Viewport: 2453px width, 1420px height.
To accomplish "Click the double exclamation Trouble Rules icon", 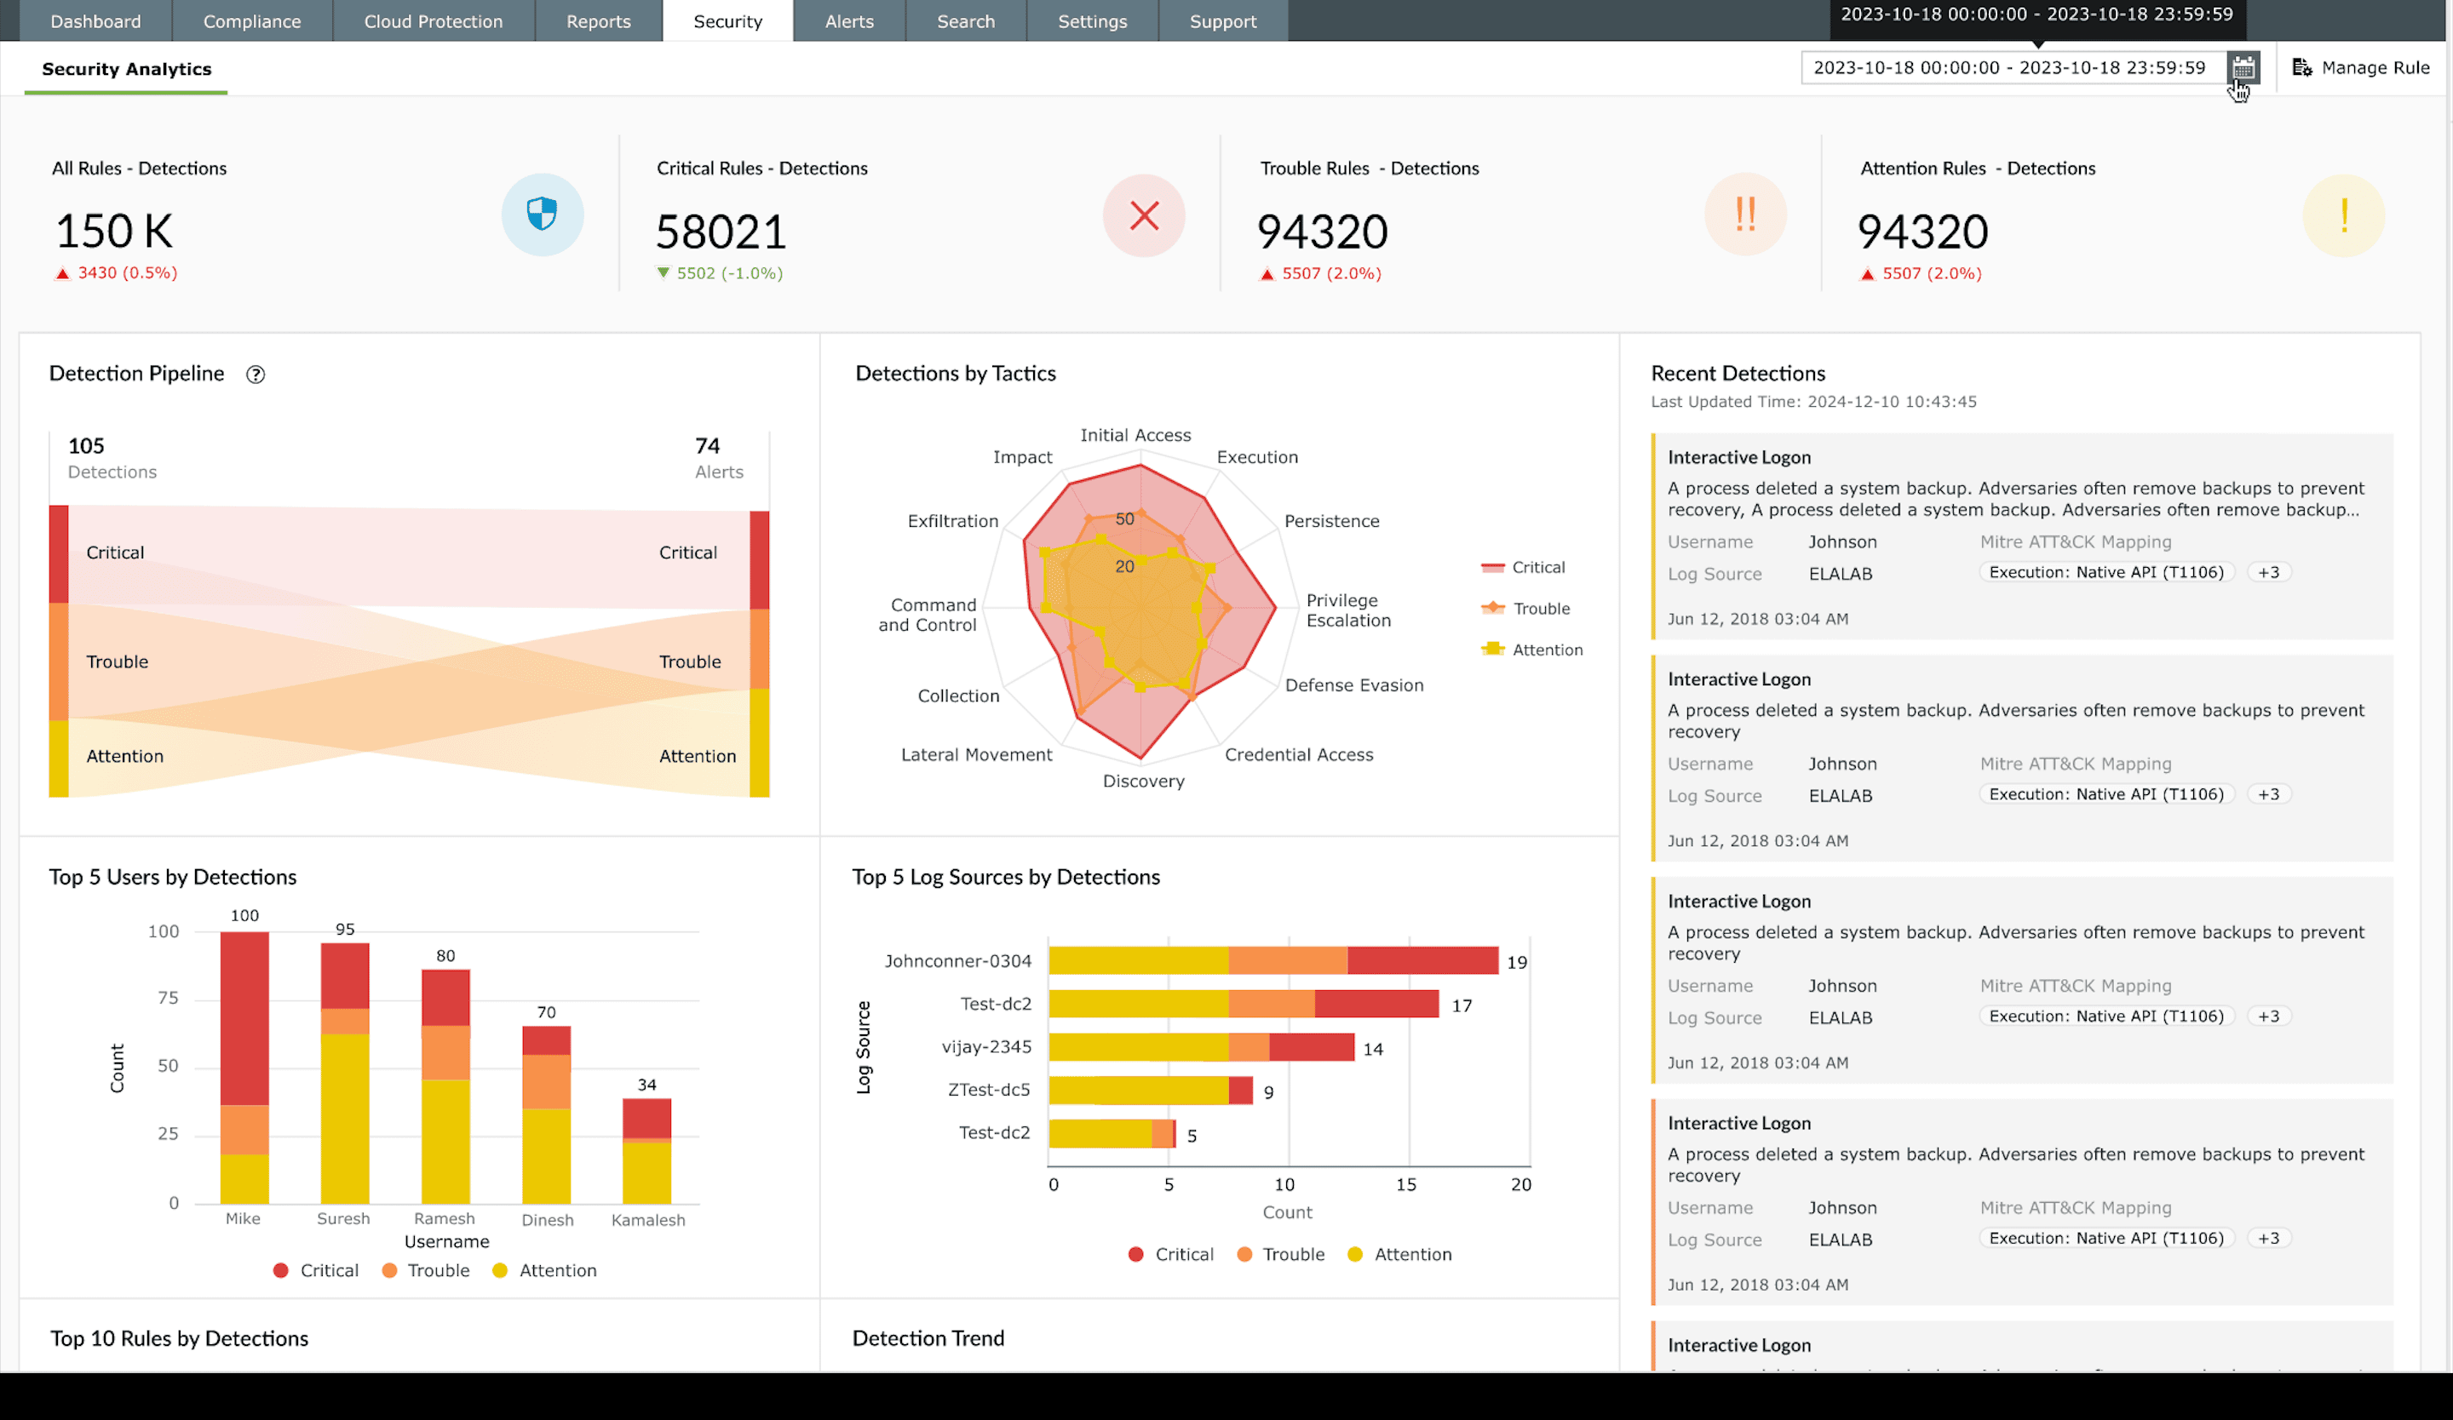I will click(1745, 215).
